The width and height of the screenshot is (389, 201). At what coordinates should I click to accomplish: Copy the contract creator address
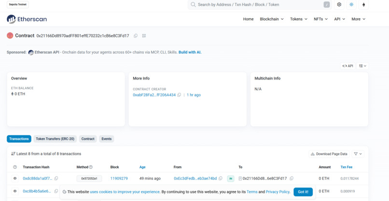[x=179, y=95]
